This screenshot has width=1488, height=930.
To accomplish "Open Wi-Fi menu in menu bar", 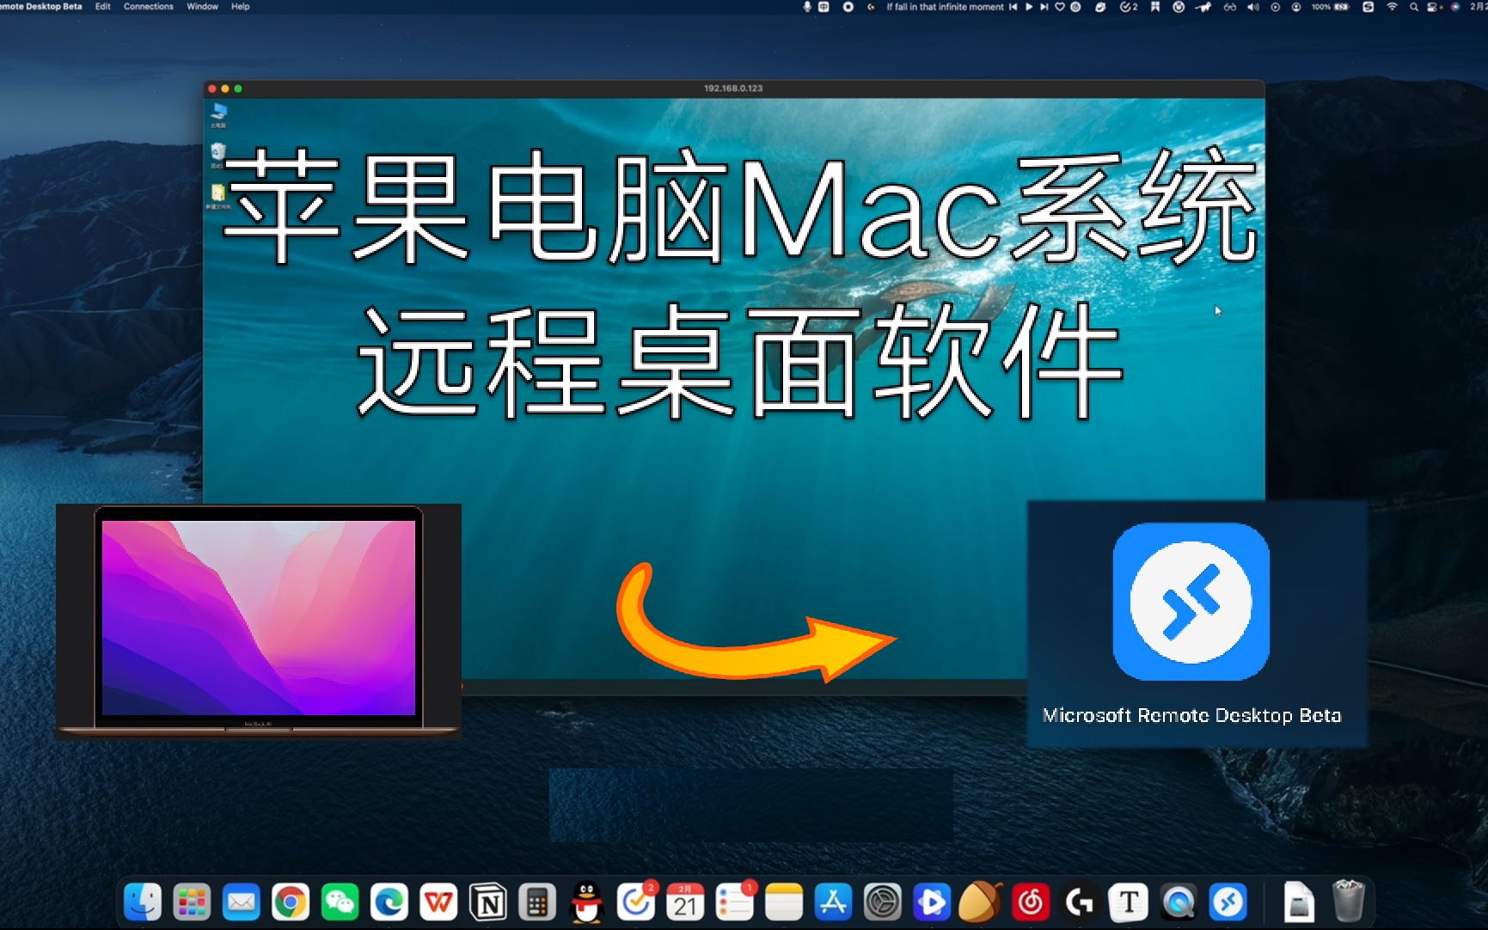I will point(1392,7).
